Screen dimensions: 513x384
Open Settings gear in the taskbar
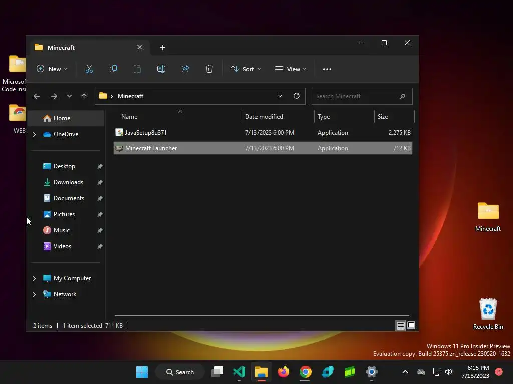click(x=372, y=372)
